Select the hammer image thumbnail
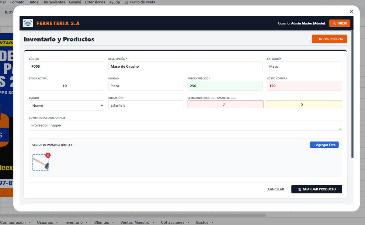This screenshot has height=225, width=365. pos(41,163)
